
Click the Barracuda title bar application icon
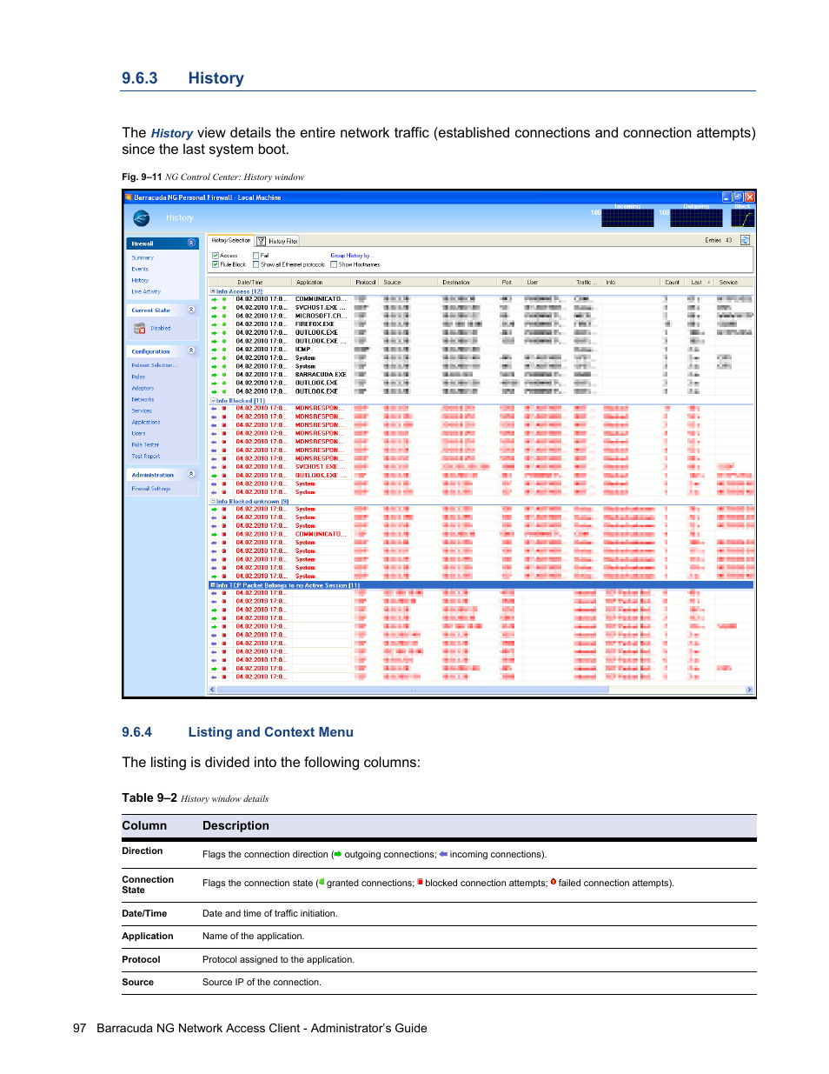tap(129, 197)
